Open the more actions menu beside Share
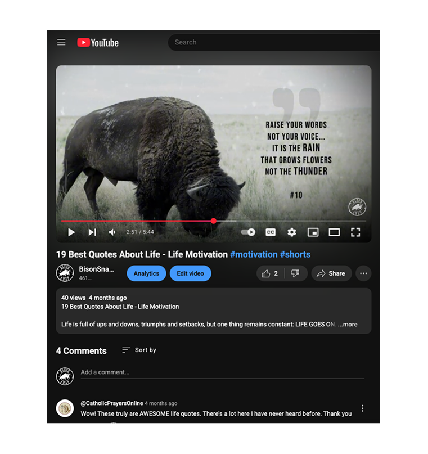Screen dimensions: 428x454 [x=363, y=273]
